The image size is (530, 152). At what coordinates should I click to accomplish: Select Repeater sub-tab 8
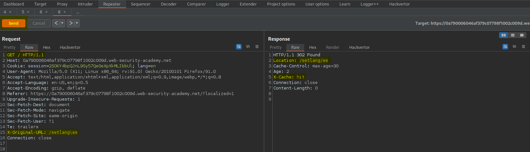[x=59, y=12]
